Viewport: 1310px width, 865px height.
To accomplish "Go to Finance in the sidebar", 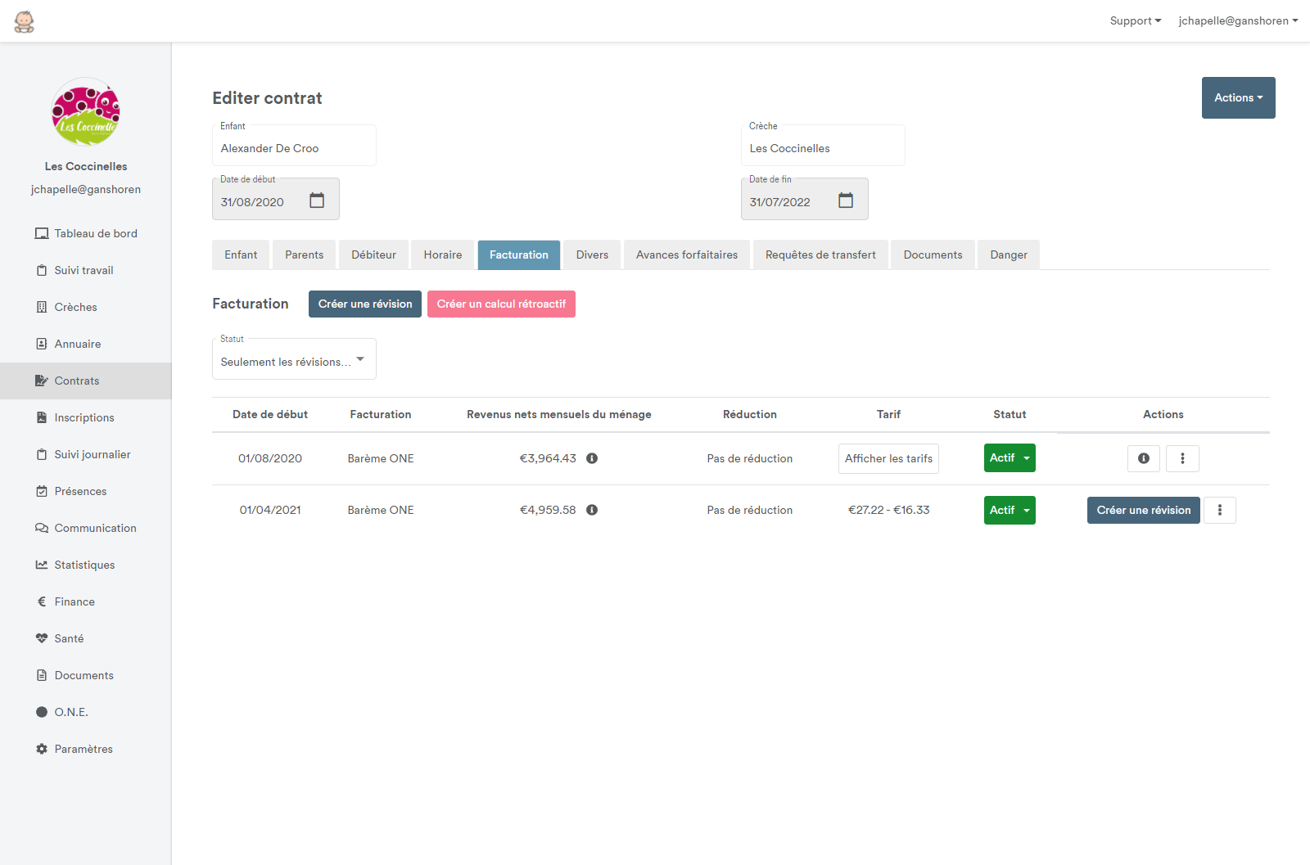I will click(x=75, y=601).
